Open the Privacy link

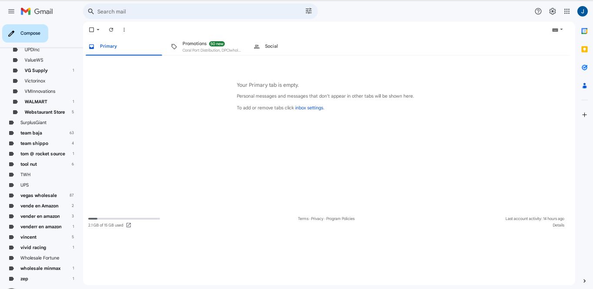tap(317, 219)
